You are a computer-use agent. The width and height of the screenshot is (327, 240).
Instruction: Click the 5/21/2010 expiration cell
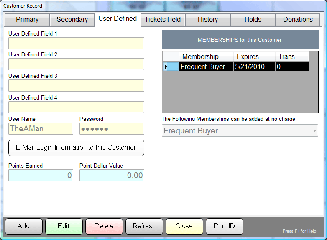[x=254, y=66]
